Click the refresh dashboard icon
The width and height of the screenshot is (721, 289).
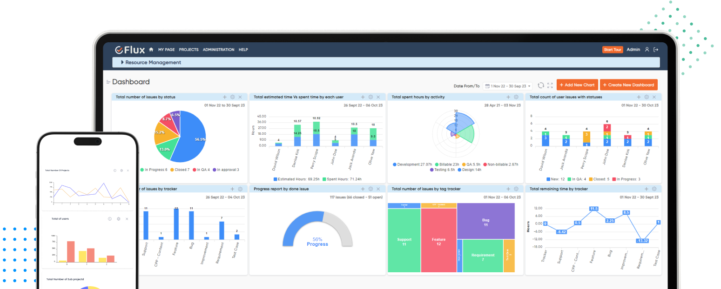coord(541,85)
